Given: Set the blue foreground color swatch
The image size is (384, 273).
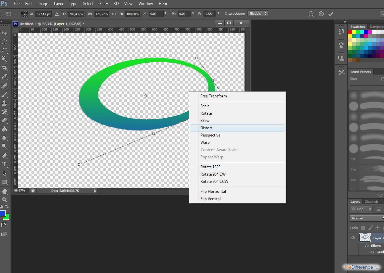Looking at the screenshot, I should coord(2,213).
